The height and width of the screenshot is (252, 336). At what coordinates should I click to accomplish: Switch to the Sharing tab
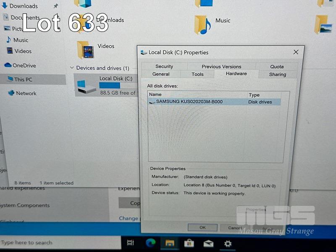[278, 75]
